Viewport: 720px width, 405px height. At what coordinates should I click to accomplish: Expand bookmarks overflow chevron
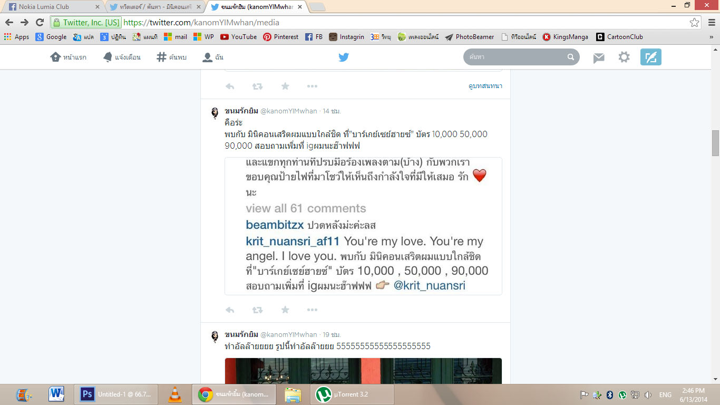coord(711,37)
